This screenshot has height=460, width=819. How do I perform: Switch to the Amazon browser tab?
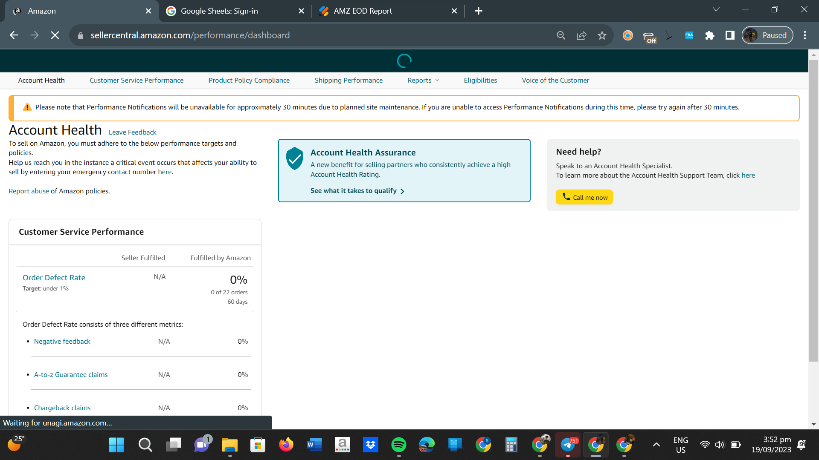tap(81, 11)
